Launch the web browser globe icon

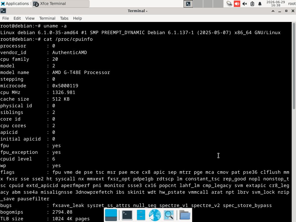pyautogui.click(x=155, y=215)
